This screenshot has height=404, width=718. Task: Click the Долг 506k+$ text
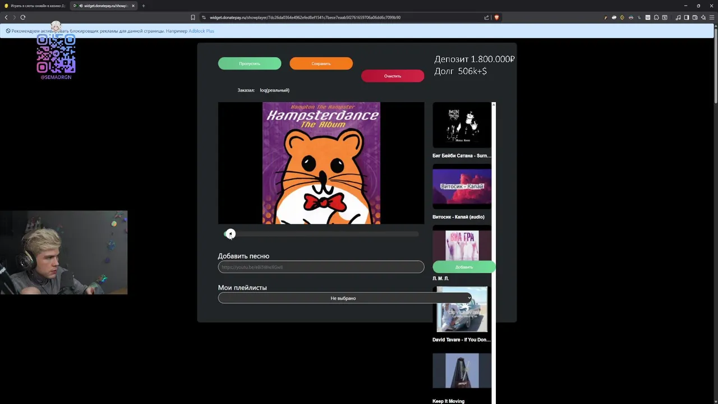pyautogui.click(x=461, y=71)
